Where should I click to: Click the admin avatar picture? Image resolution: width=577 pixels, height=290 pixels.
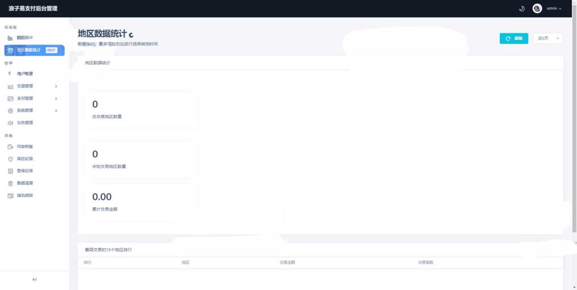[537, 8]
